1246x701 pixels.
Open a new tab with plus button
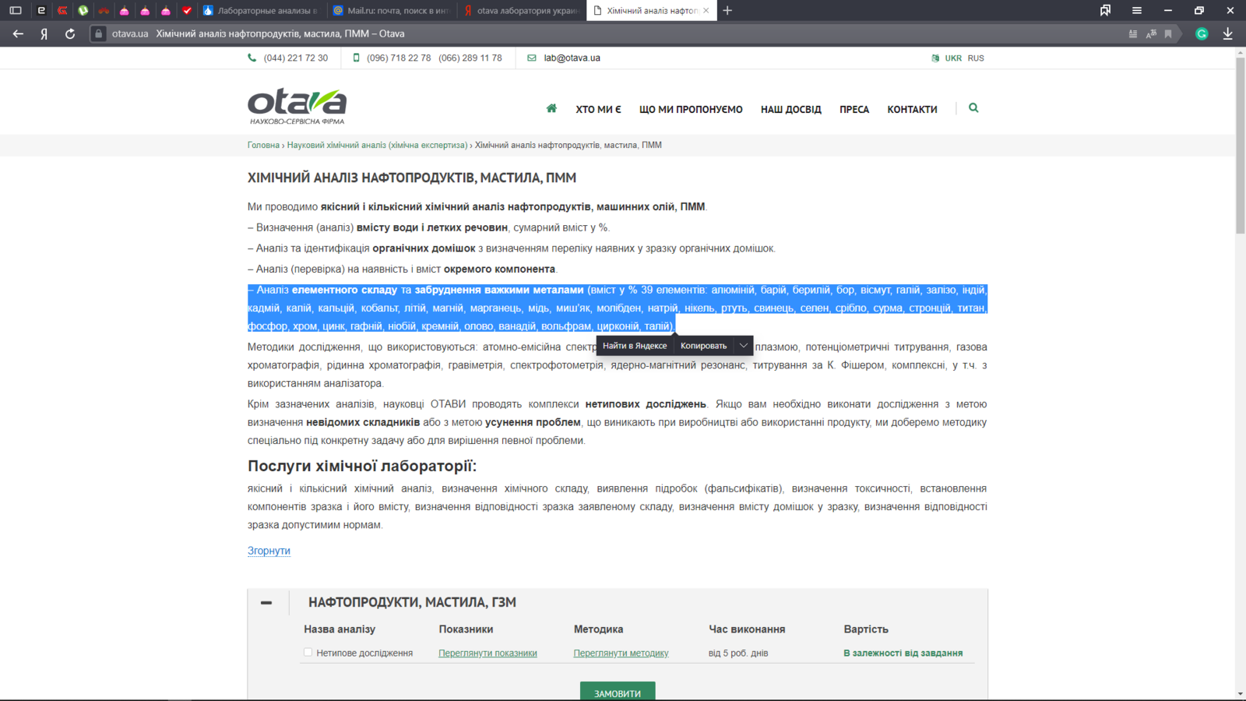coord(727,11)
